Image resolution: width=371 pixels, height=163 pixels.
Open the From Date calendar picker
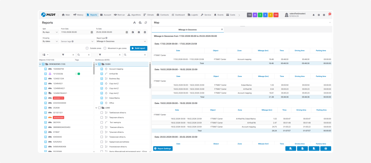pos(92,32)
